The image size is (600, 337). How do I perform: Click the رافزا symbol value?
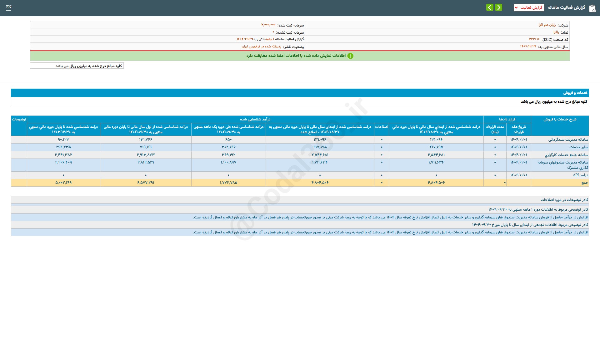pyautogui.click(x=556, y=32)
